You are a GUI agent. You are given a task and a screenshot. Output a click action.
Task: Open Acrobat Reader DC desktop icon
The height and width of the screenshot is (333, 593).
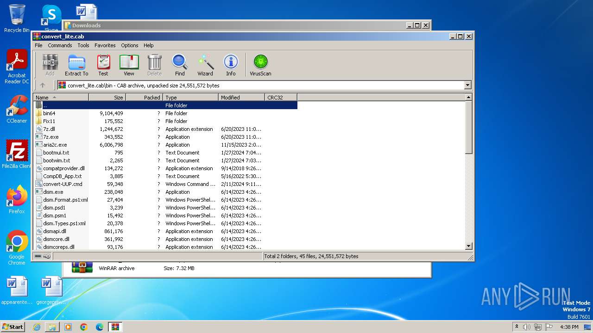coord(17,67)
